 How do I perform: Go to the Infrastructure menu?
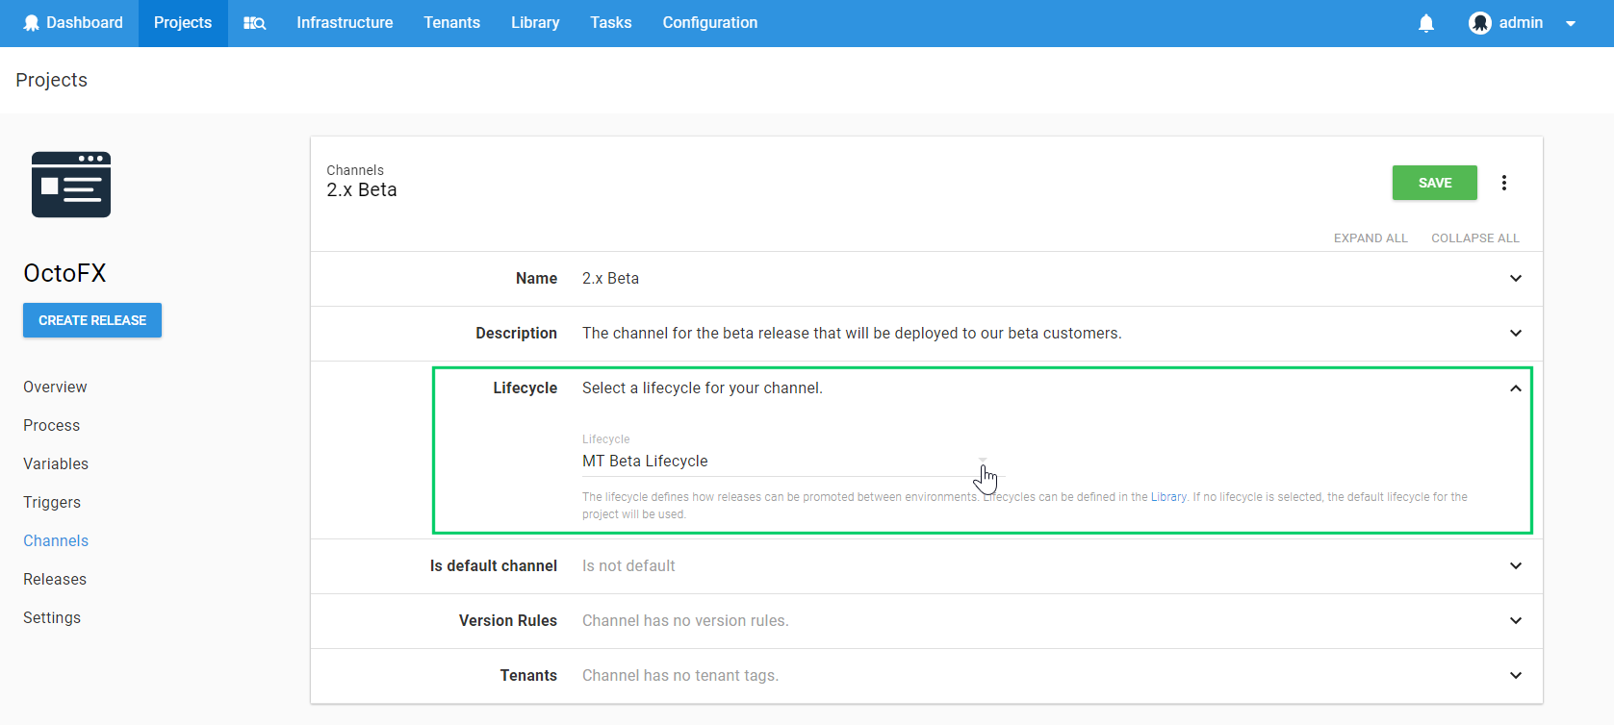pyautogui.click(x=345, y=23)
